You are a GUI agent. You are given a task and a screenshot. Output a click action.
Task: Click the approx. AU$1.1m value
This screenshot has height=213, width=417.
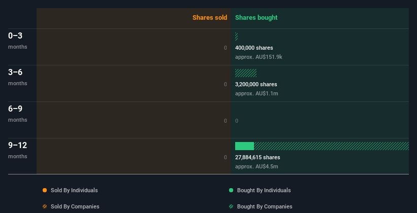256,93
